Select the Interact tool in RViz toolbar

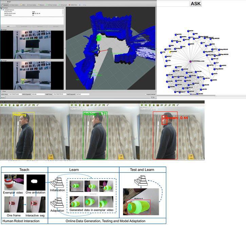(5, 5)
